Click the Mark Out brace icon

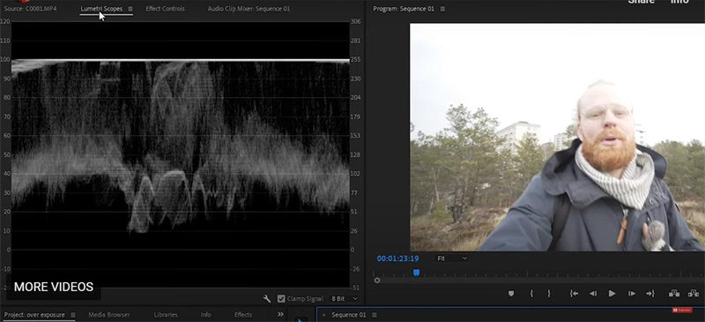tap(548, 293)
